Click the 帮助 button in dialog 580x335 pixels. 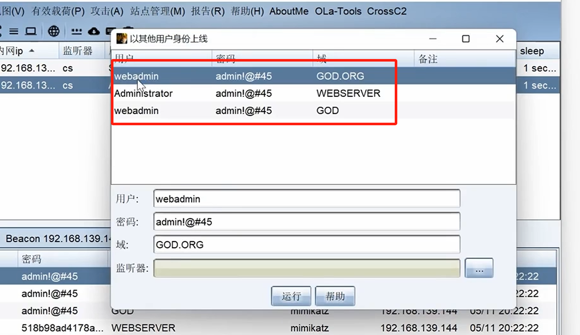point(335,296)
